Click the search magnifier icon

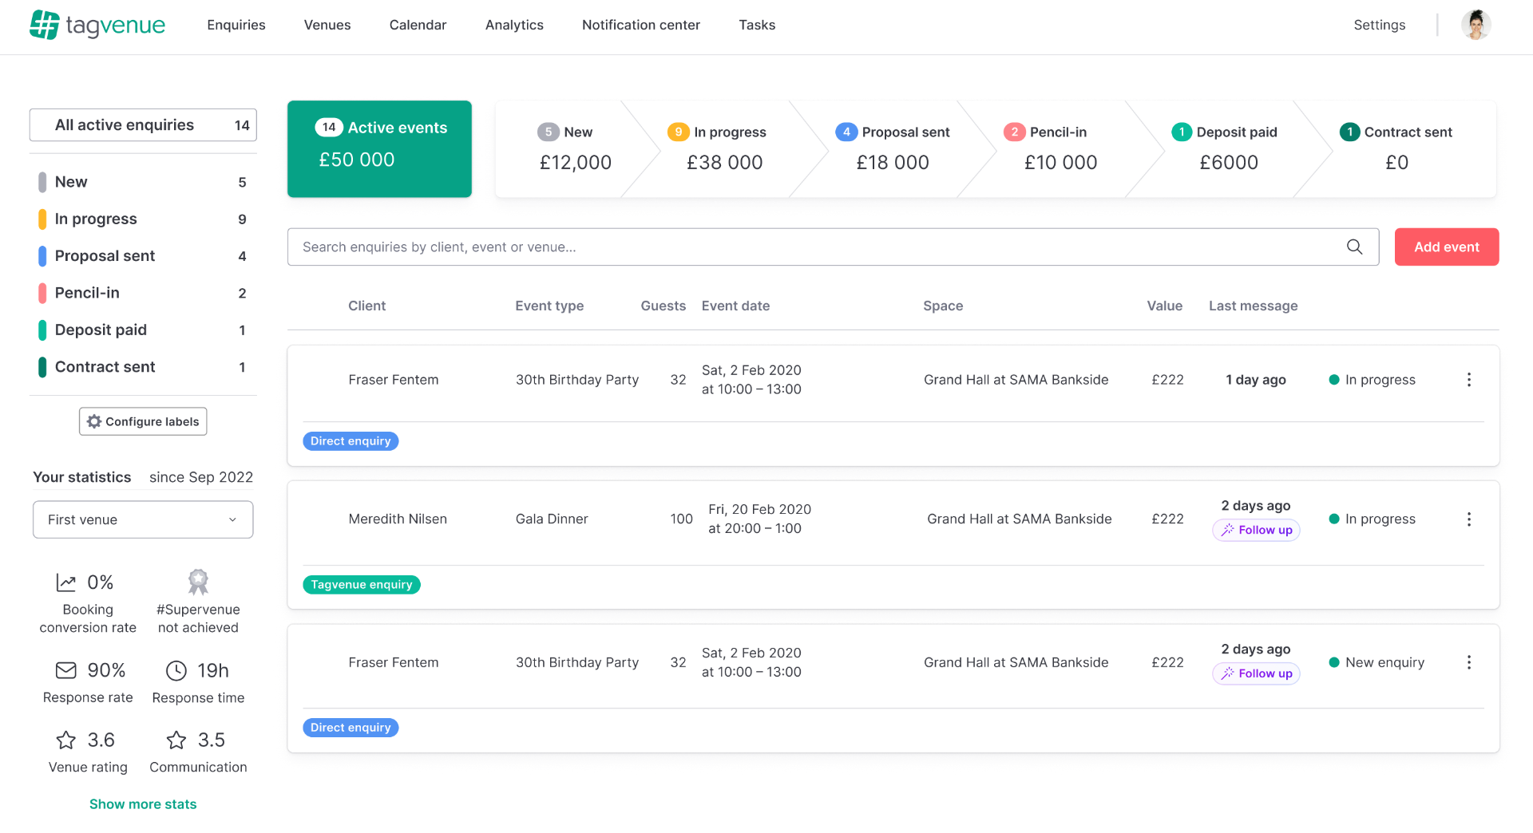(1354, 247)
